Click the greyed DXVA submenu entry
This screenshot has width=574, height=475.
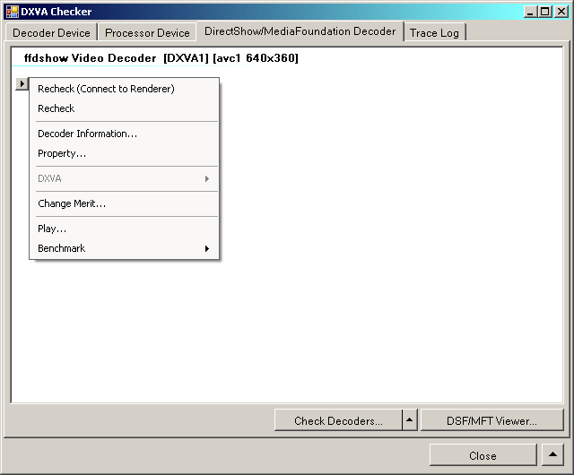pyautogui.click(x=124, y=178)
